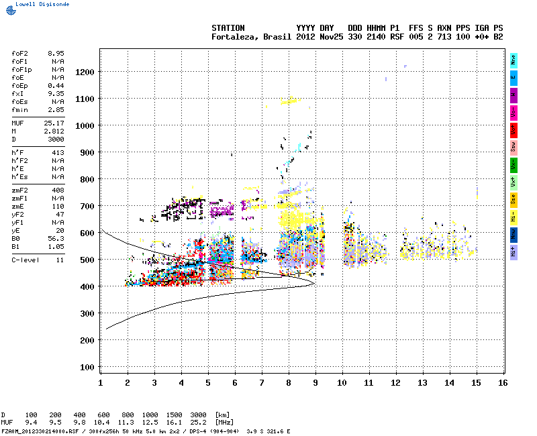This screenshot has height=436, width=537.
Task: Select the purple W legend swatch
Action: [514, 95]
